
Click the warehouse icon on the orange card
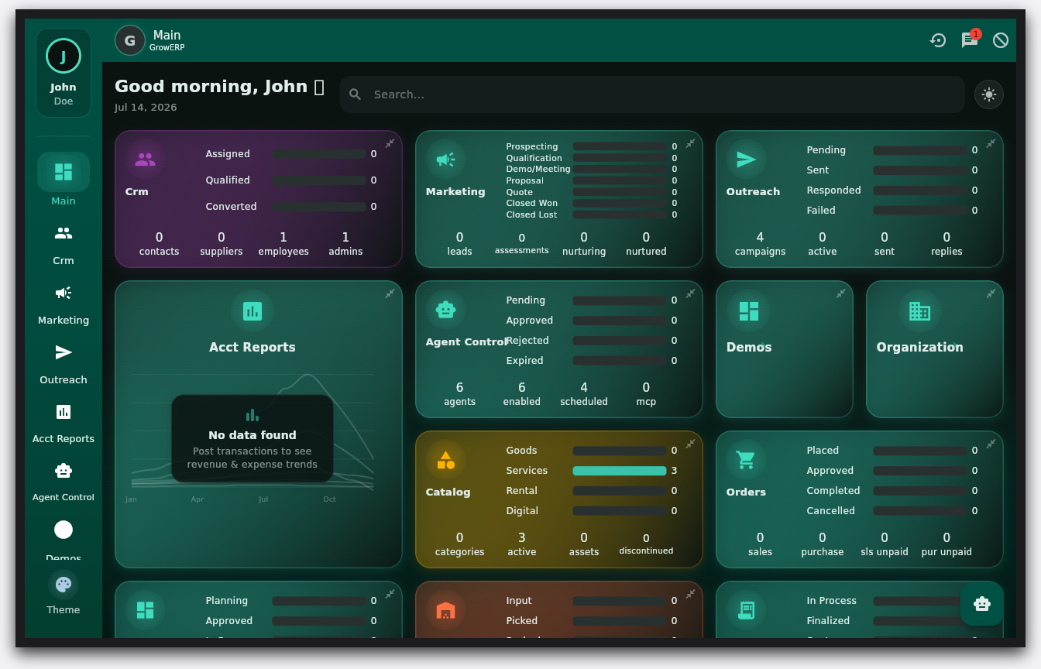pyautogui.click(x=445, y=610)
